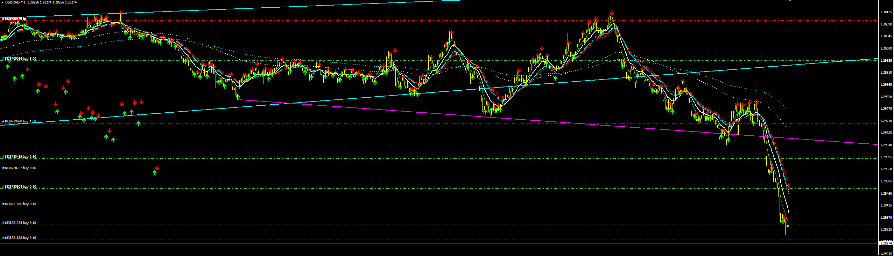The width and height of the screenshot is (894, 256).
Task: Select order label #1838720732 buy 0.10
Action: coord(19,168)
